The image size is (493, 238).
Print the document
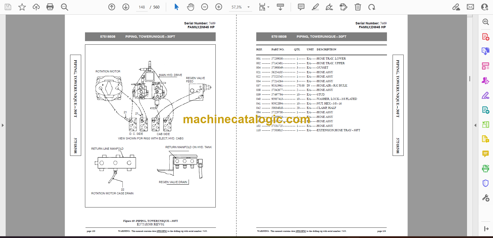pyautogui.click(x=50, y=7)
